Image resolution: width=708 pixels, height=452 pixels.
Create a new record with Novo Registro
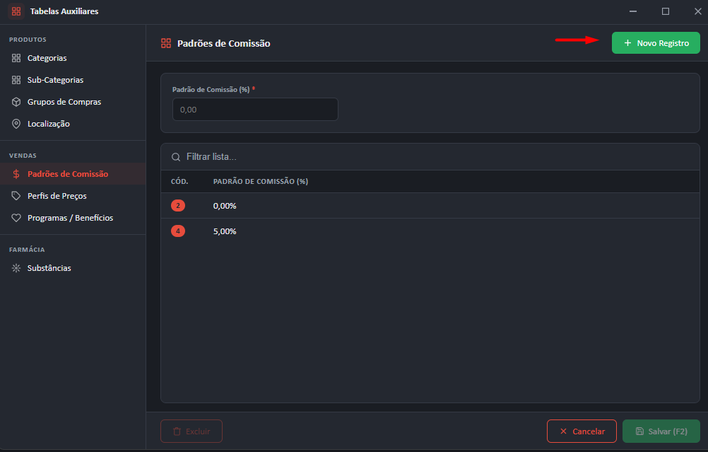pyautogui.click(x=656, y=43)
